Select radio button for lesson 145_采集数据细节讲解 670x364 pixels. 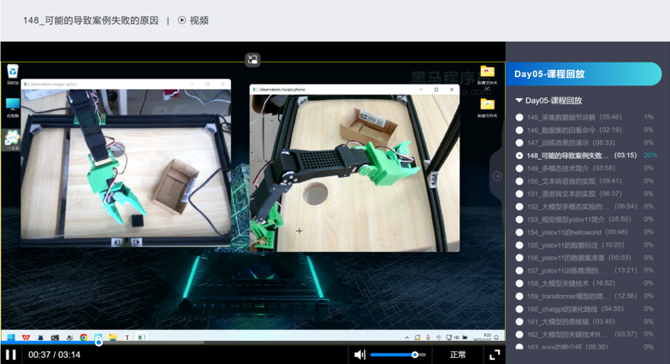pos(519,118)
